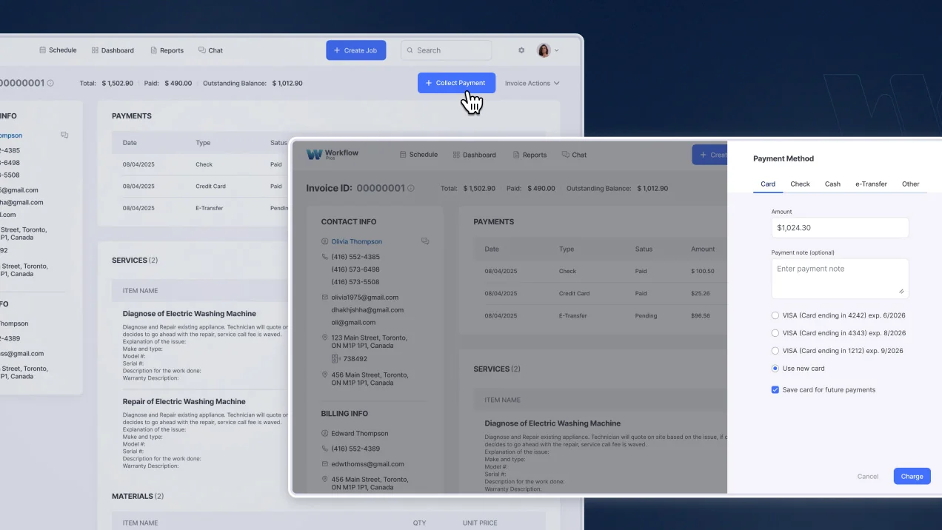
Task: Click the message icon next to Olivia Thompson
Action: pyautogui.click(x=425, y=241)
